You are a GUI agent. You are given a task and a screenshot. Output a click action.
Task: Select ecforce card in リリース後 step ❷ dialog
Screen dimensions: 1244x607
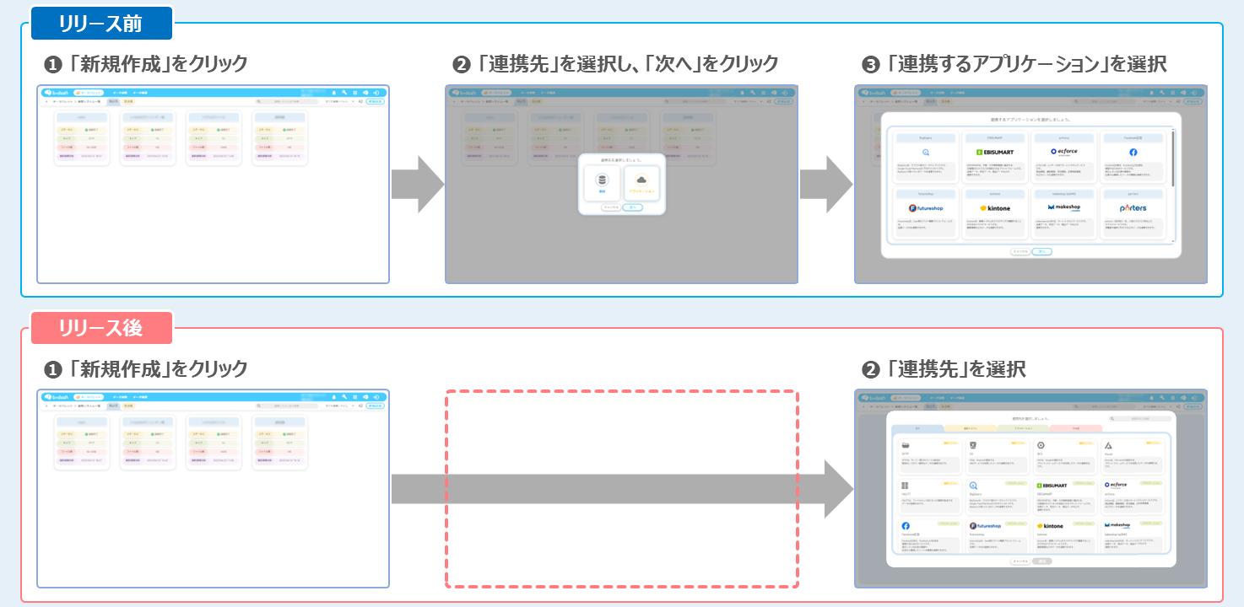coord(1133,497)
